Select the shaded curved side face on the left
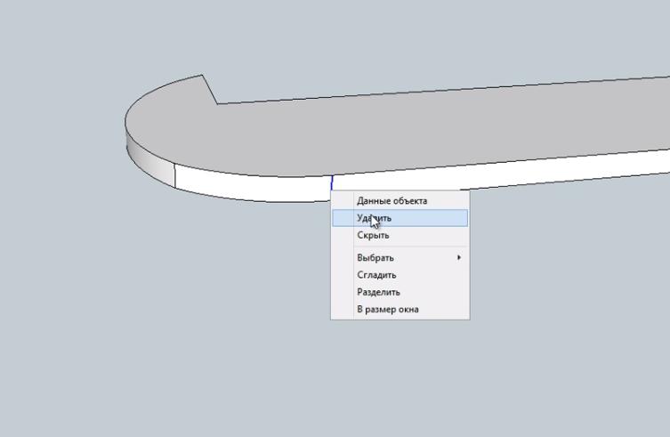 click(148, 157)
